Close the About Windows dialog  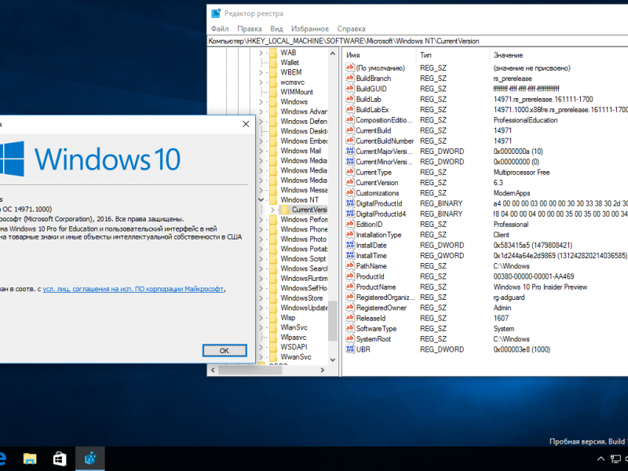pos(246,124)
